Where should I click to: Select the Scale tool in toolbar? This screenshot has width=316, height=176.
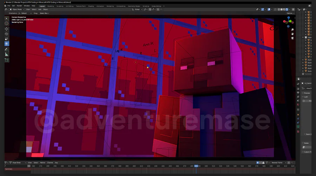tap(7, 39)
